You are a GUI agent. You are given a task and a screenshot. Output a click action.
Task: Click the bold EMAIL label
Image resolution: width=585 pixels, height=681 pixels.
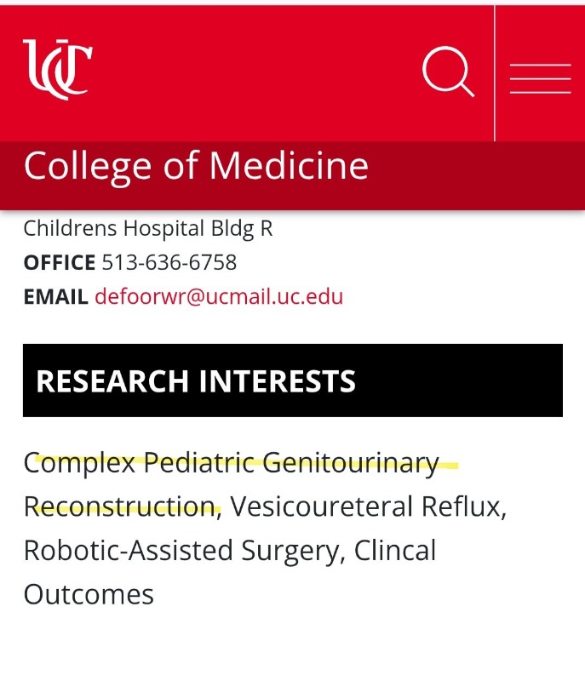click(55, 297)
